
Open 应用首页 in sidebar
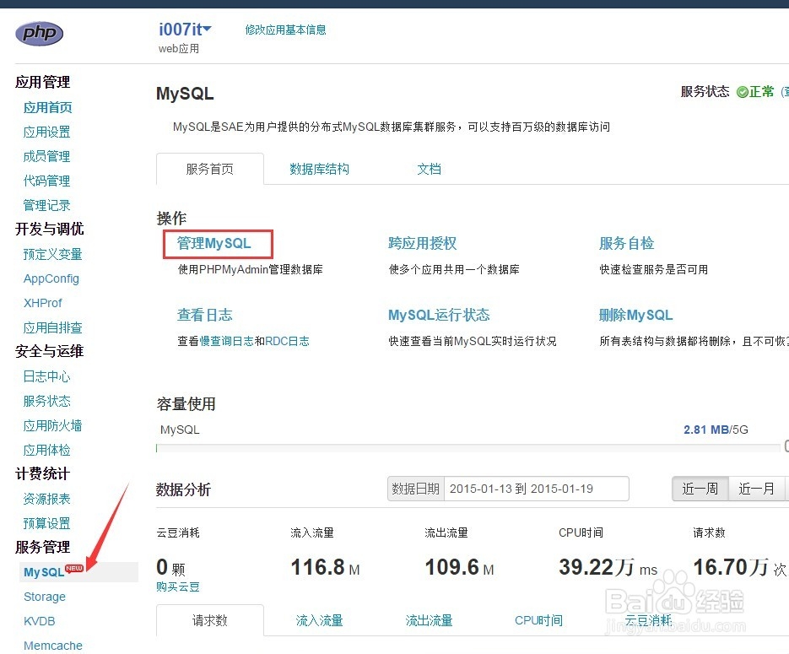point(47,107)
